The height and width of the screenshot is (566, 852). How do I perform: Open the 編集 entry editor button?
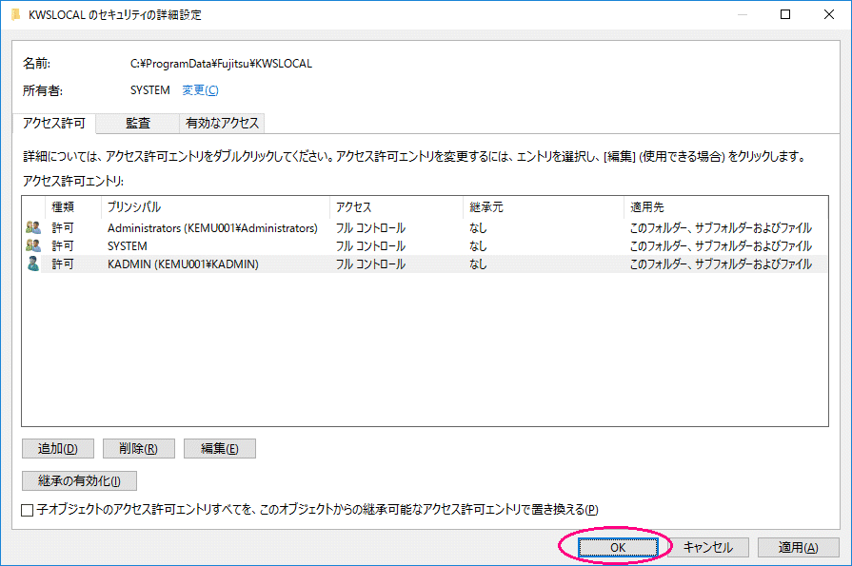point(219,449)
